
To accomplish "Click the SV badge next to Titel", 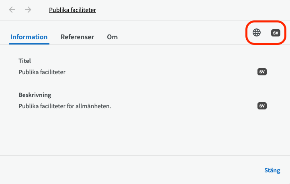I will click(262, 72).
